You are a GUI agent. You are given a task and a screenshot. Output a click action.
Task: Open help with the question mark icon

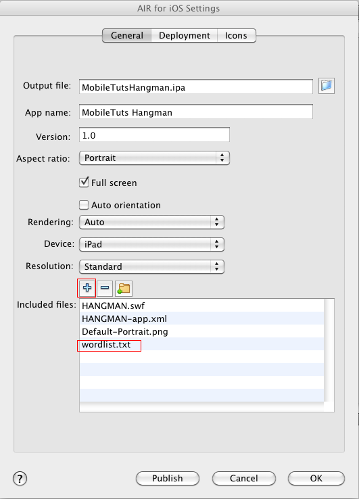point(20,478)
